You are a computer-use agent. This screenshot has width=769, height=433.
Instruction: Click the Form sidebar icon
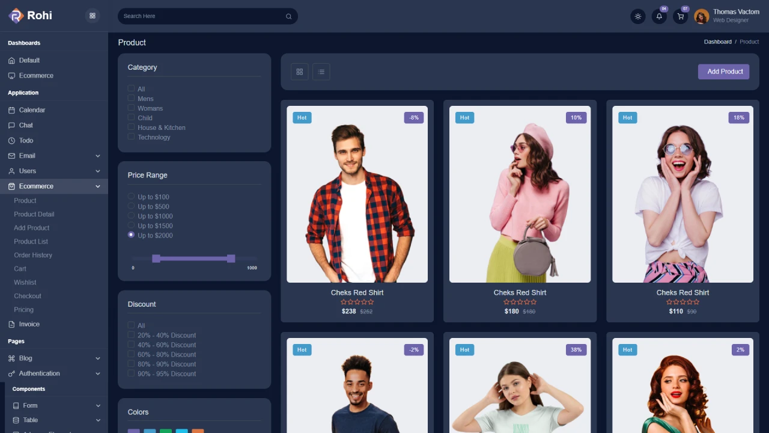pos(16,405)
